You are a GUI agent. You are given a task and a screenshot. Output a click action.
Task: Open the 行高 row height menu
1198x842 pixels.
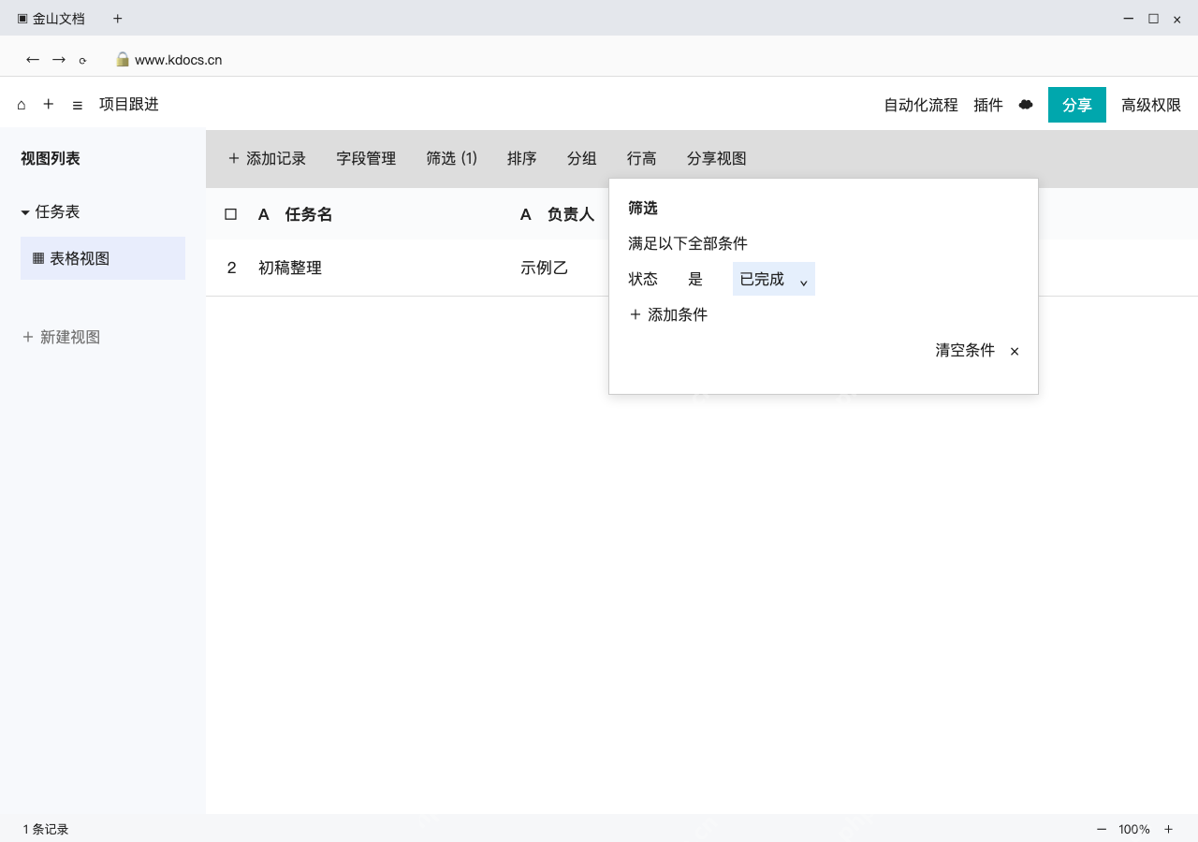642,159
